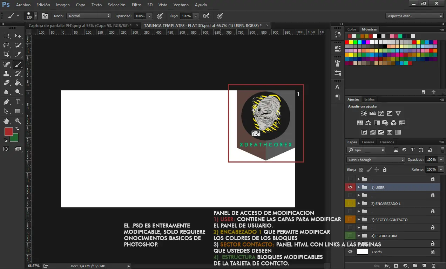Select the Rectangular Marquee tool
Screen dimensions: 446x269
click(6, 36)
